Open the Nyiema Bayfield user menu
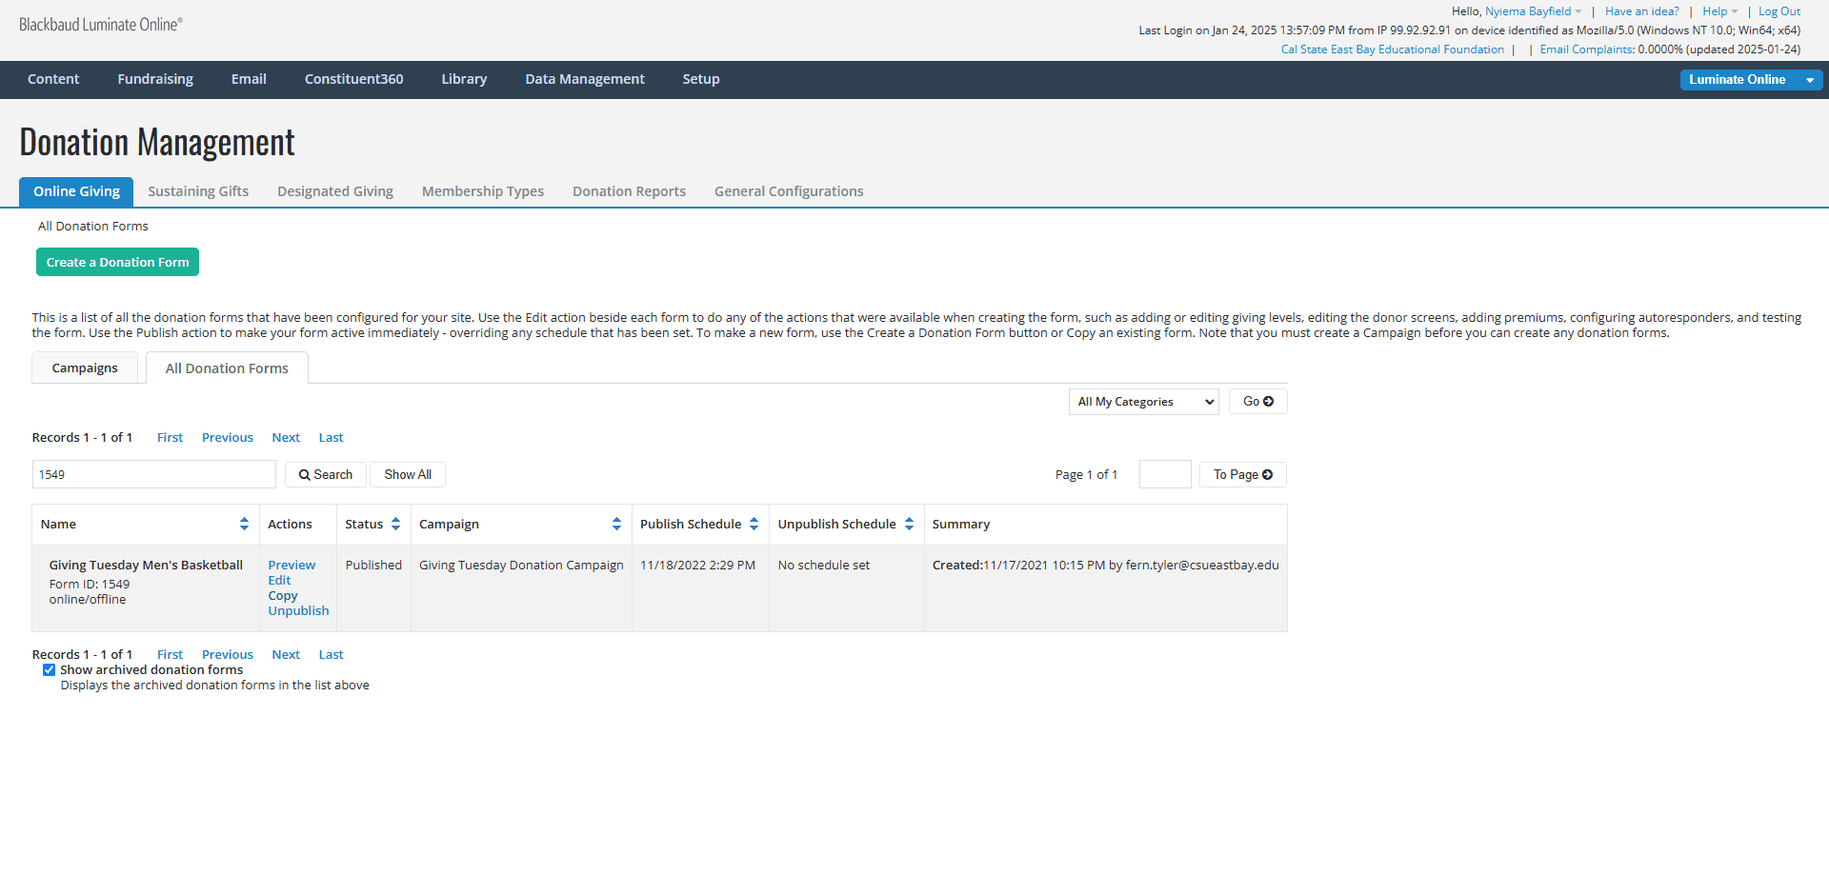The width and height of the screenshot is (1829, 875). [1533, 11]
